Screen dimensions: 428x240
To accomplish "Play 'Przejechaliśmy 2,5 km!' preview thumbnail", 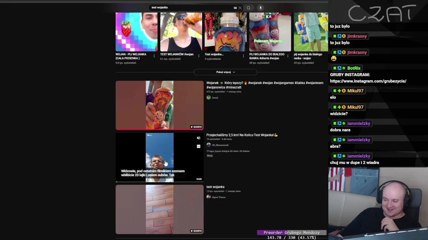I will tap(159, 157).
